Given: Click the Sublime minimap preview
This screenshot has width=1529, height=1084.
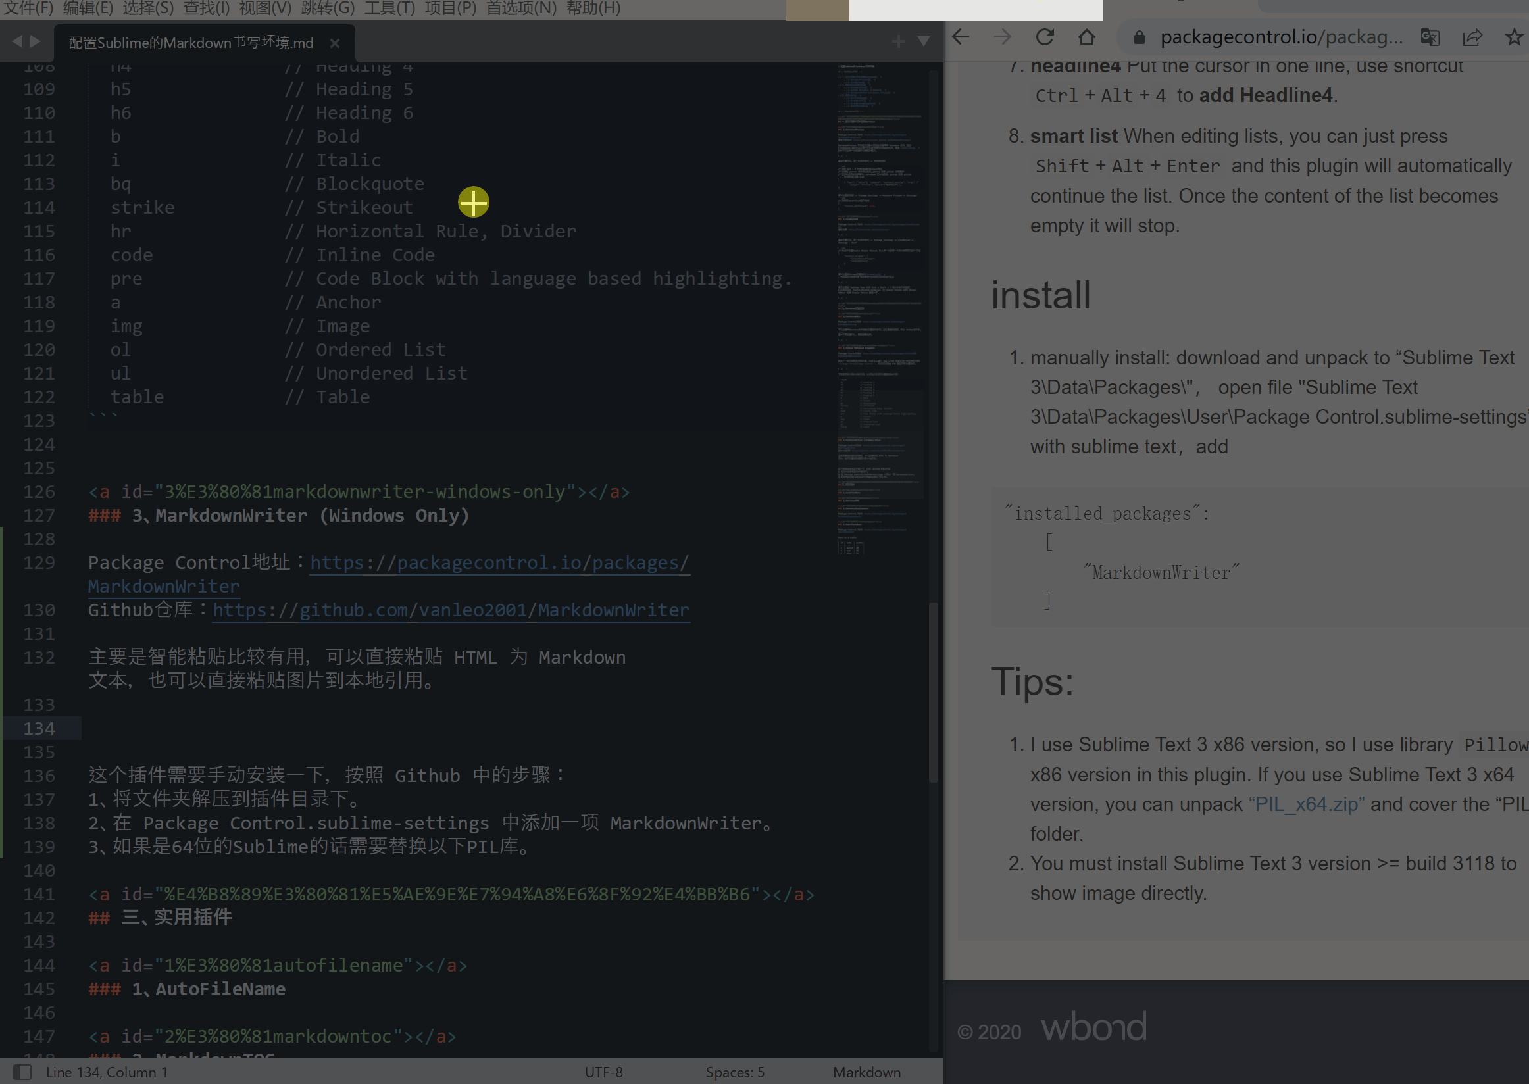Looking at the screenshot, I should coord(880,310).
